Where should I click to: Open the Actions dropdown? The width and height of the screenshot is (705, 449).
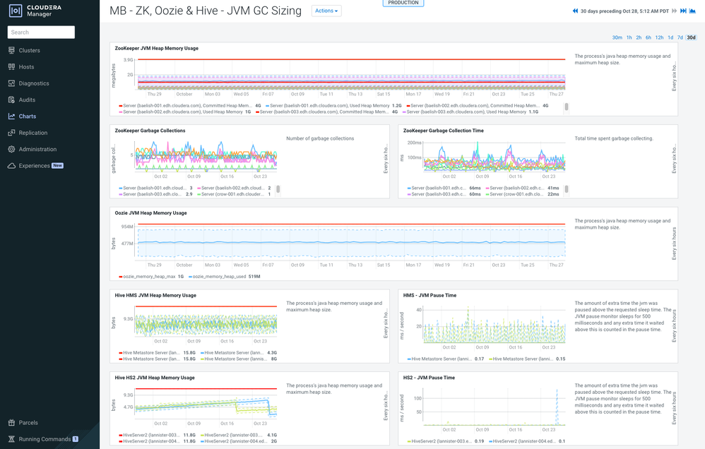click(326, 11)
